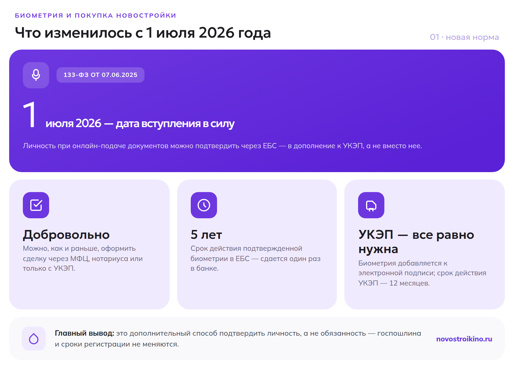Open the novostroikino.ru link
This screenshot has height=379, width=514.
(x=464, y=339)
